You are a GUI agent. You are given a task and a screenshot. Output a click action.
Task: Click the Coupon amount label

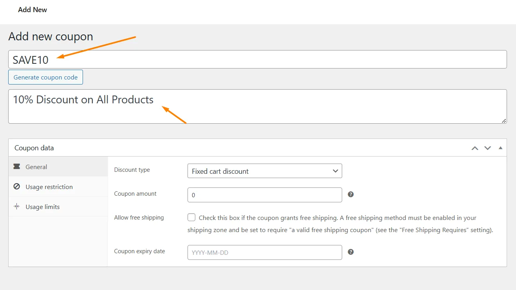pos(135,194)
